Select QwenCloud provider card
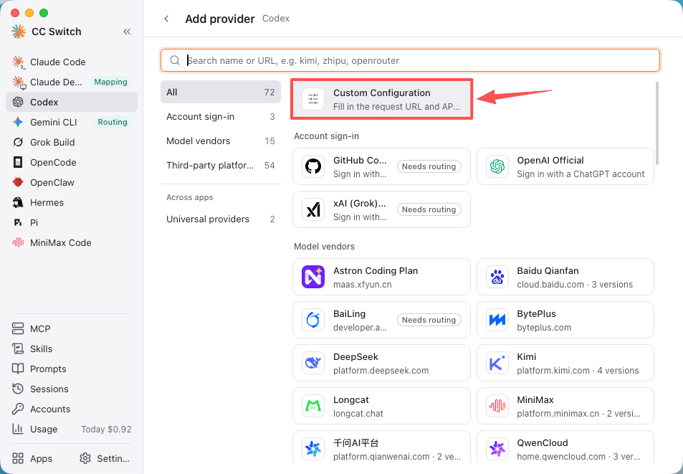 coord(565,447)
